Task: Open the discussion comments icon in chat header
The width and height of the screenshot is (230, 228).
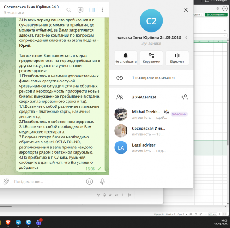Action: [x=80, y=10]
